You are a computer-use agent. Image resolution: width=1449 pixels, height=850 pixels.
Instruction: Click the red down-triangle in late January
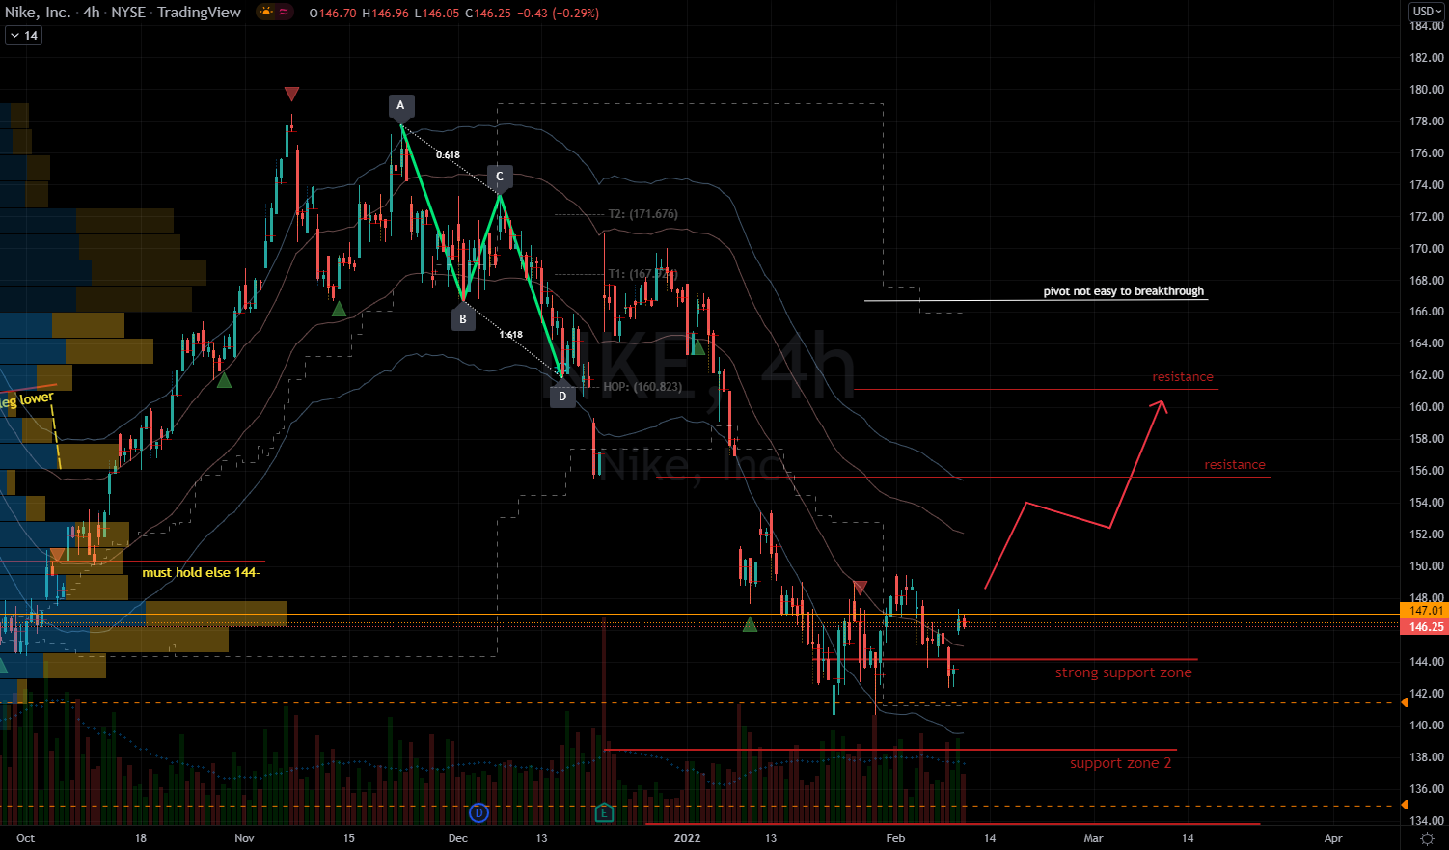pyautogui.click(x=860, y=587)
